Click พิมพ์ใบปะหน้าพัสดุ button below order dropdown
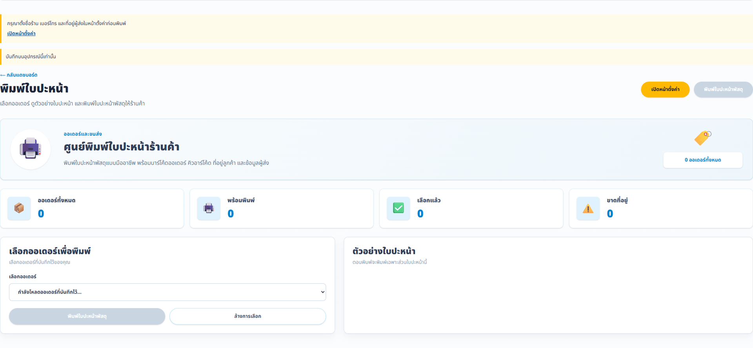This screenshot has width=753, height=348. [x=87, y=316]
